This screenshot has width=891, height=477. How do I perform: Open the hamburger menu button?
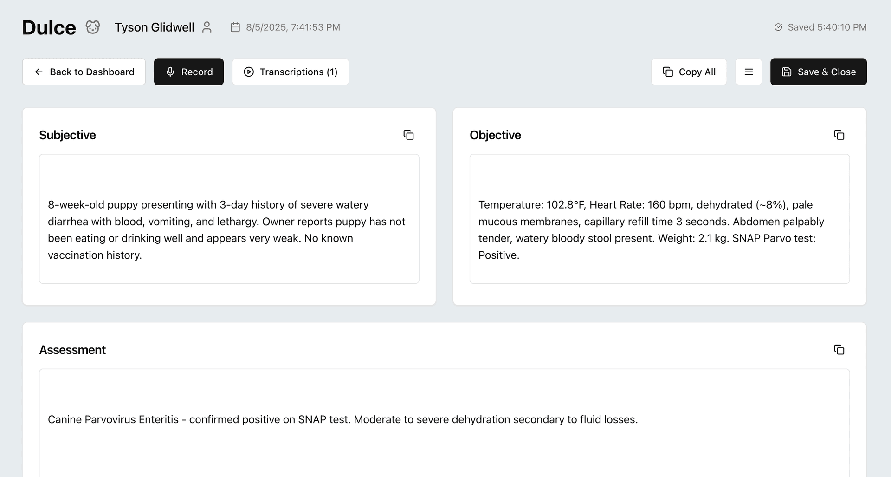click(749, 72)
